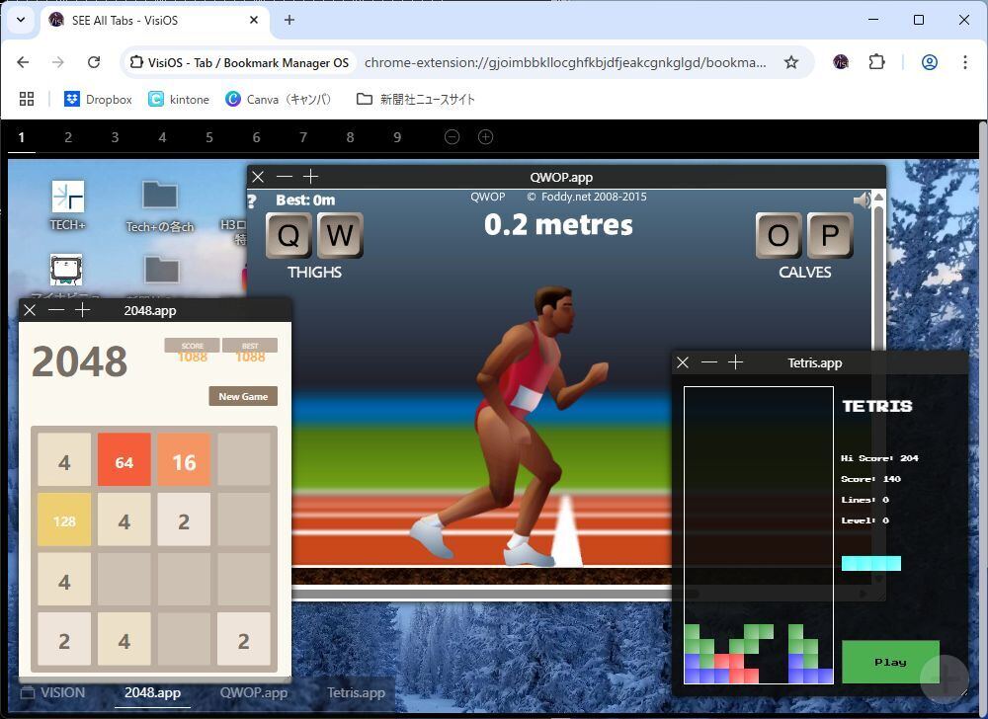The image size is (988, 719).
Task: Click the 128 tile in 2048
Action: point(64,521)
